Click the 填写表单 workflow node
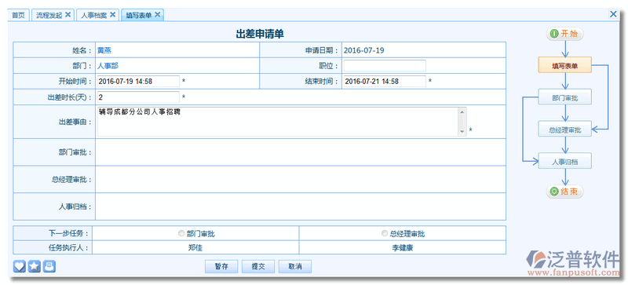Image resolution: width=628 pixels, height=285 pixels. pyautogui.click(x=564, y=65)
